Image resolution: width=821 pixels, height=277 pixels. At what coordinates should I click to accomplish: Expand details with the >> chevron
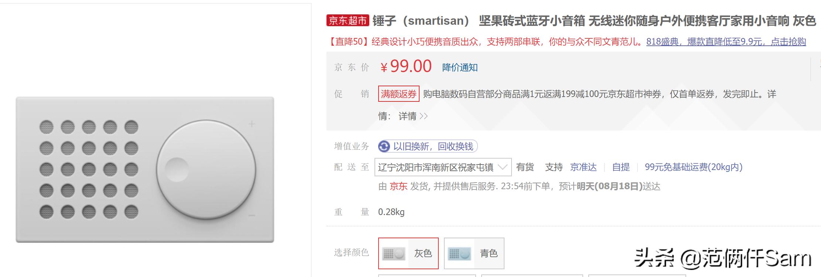click(x=424, y=116)
